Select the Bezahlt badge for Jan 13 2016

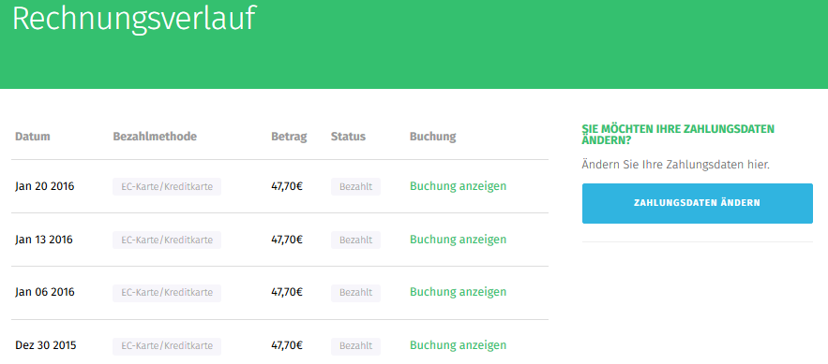(x=356, y=240)
